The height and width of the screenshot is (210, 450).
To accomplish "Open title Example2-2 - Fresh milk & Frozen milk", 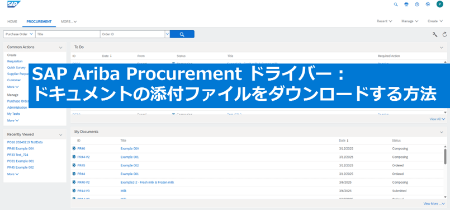I will pos(147,183).
